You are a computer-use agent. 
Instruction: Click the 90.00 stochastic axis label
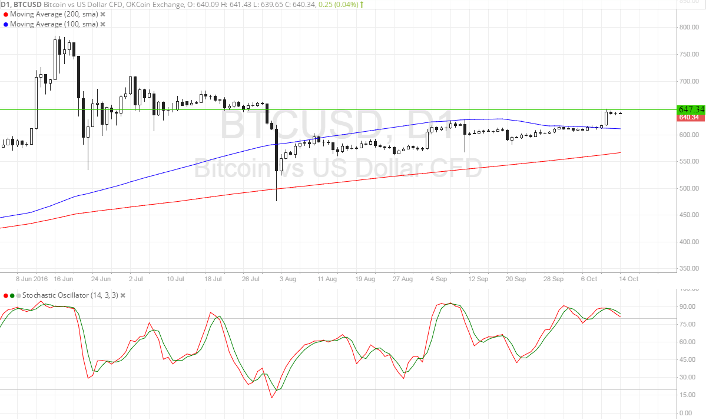(x=688, y=306)
